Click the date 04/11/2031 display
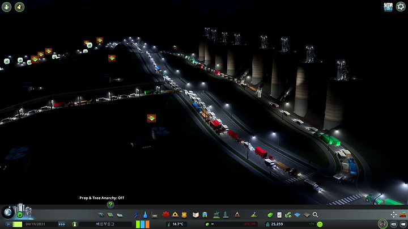This screenshot has width=408, height=229. 35,224
